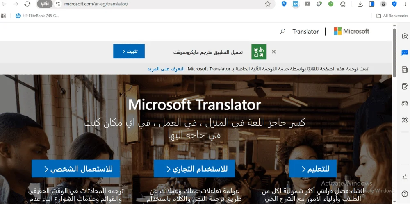This screenshot has width=410, height=204.
Task: Click the التعرف على المزيد link
Action: click(166, 69)
